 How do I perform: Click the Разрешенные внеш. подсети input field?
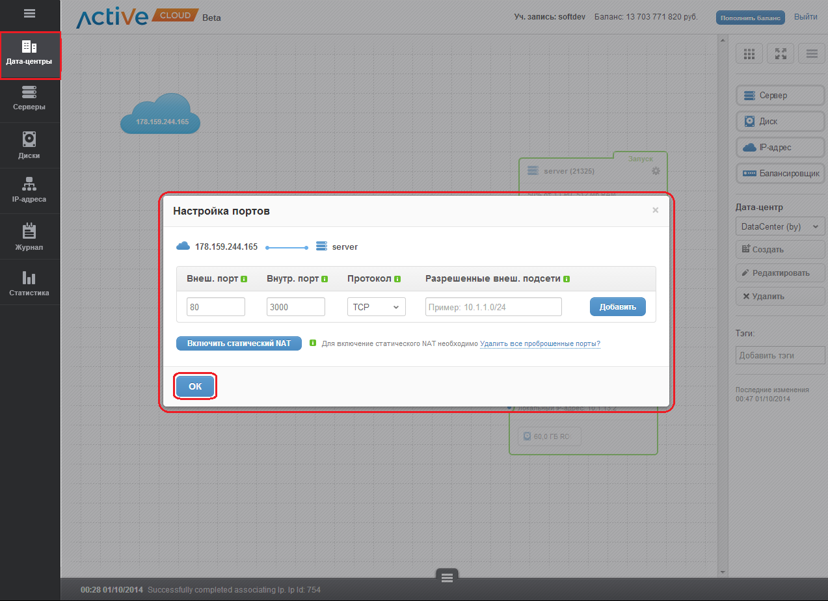point(493,307)
